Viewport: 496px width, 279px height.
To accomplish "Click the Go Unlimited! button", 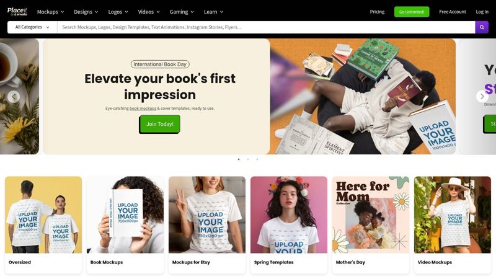I will click(412, 12).
